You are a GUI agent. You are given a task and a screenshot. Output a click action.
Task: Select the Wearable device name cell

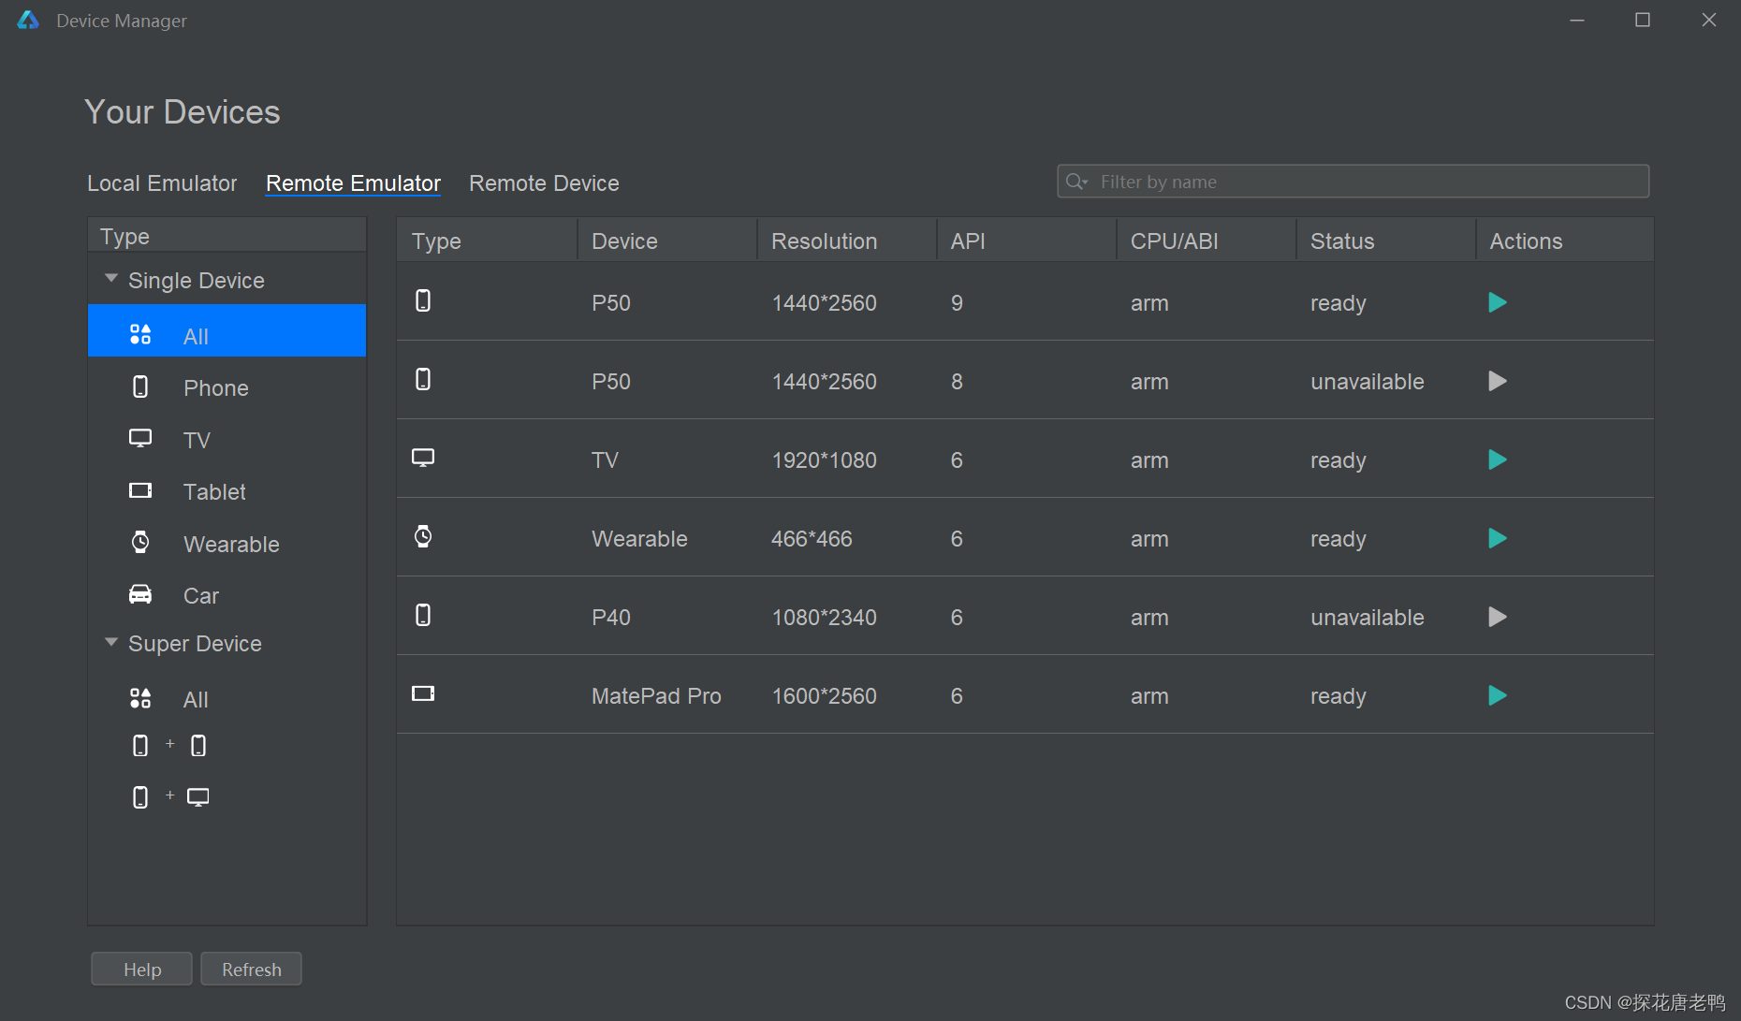click(x=639, y=539)
